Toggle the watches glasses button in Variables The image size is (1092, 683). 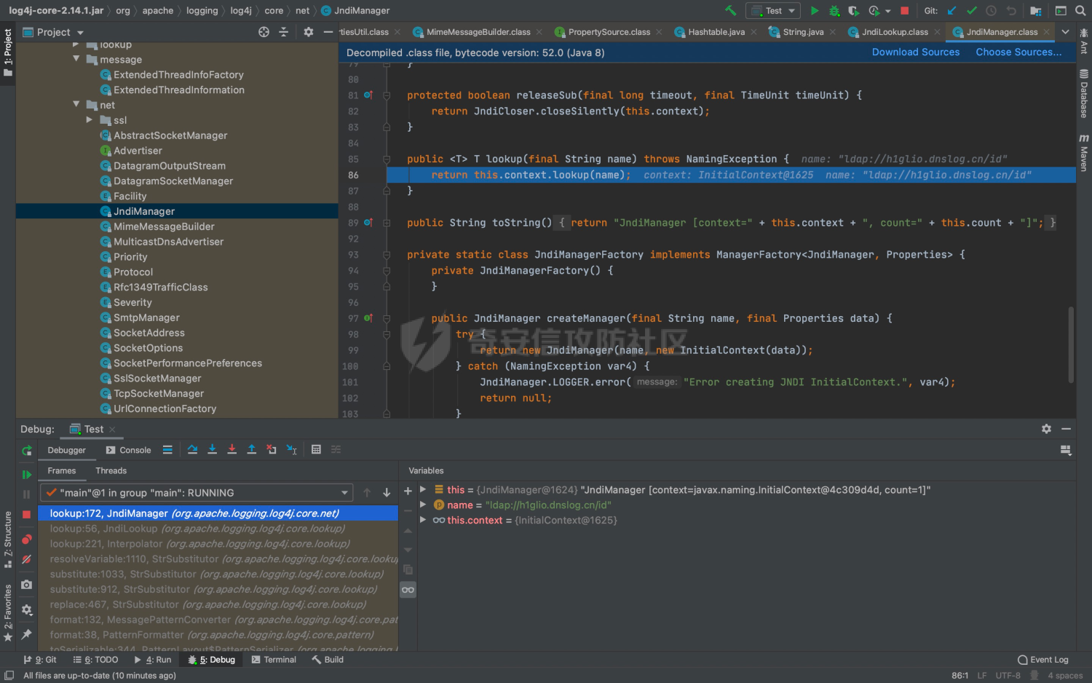tap(408, 590)
